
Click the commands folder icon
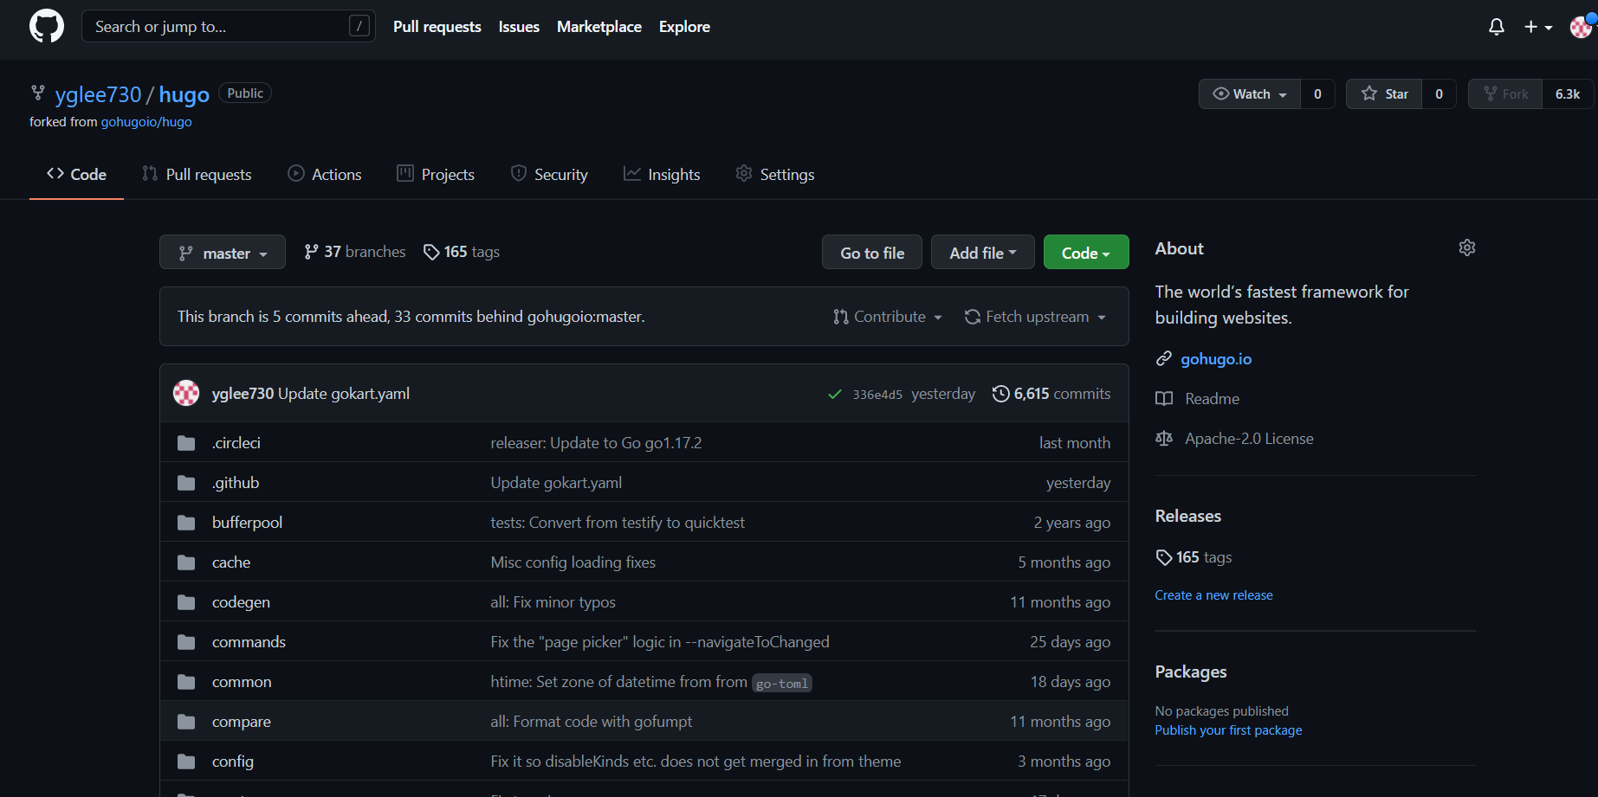186,642
